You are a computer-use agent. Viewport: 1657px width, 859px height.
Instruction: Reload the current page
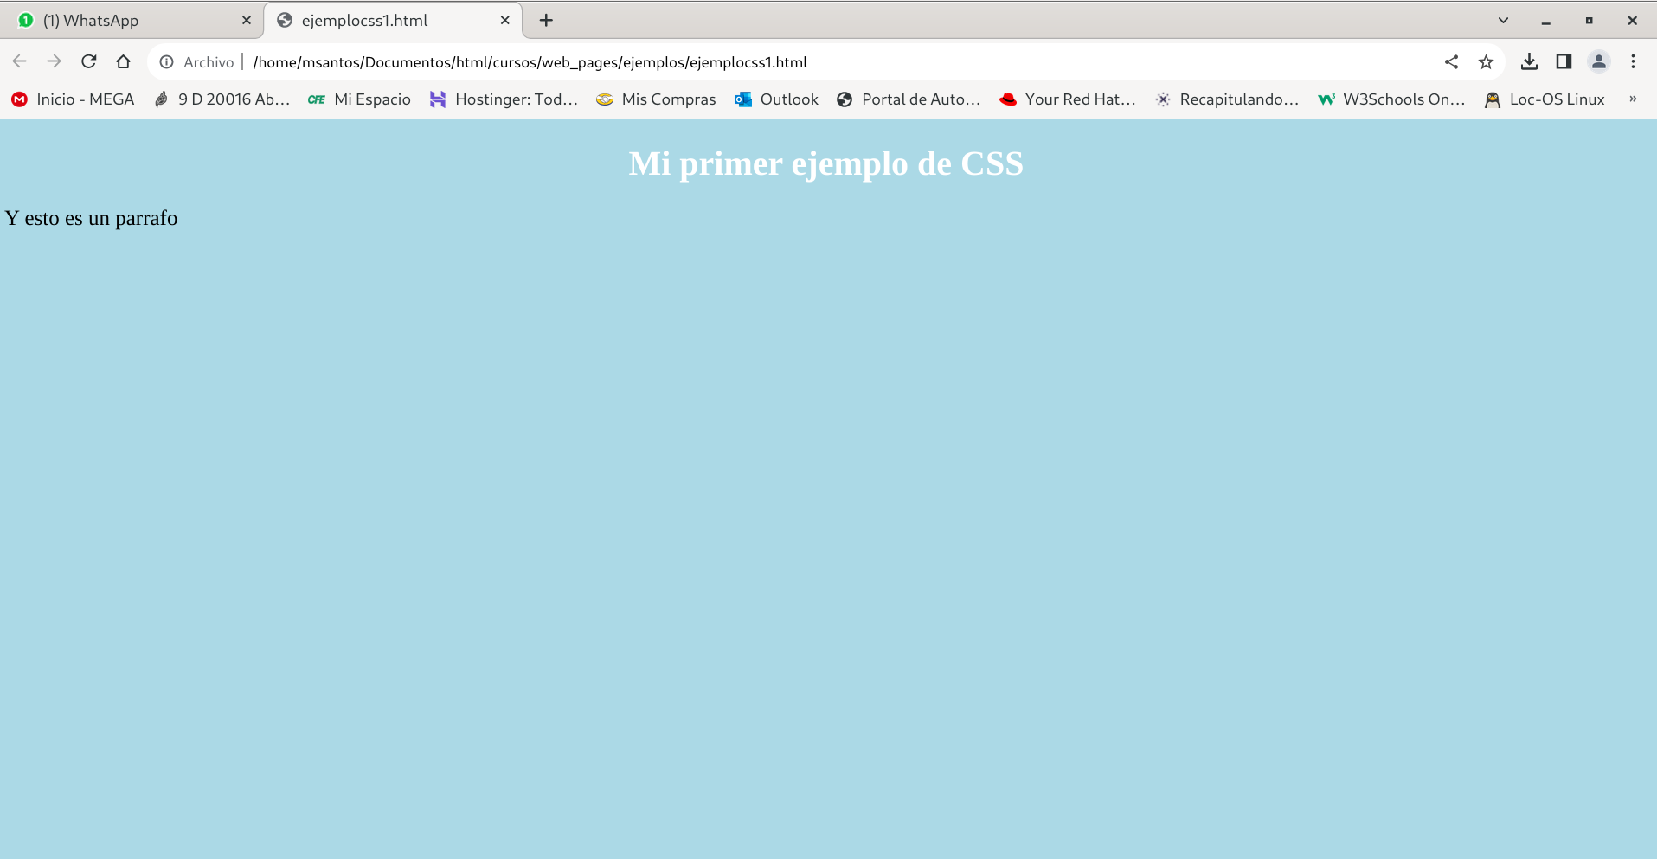point(88,61)
